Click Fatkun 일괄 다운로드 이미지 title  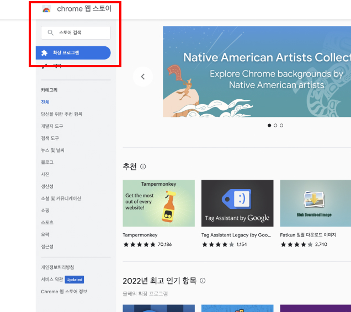pyautogui.click(x=308, y=235)
